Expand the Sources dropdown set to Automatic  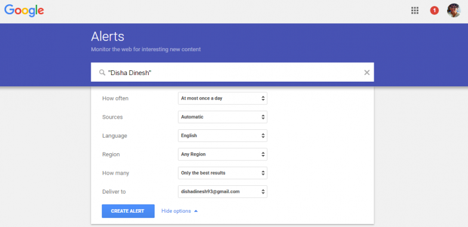tap(223, 117)
